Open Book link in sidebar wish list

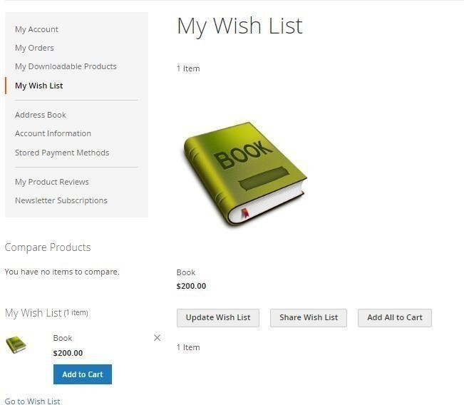pos(63,338)
